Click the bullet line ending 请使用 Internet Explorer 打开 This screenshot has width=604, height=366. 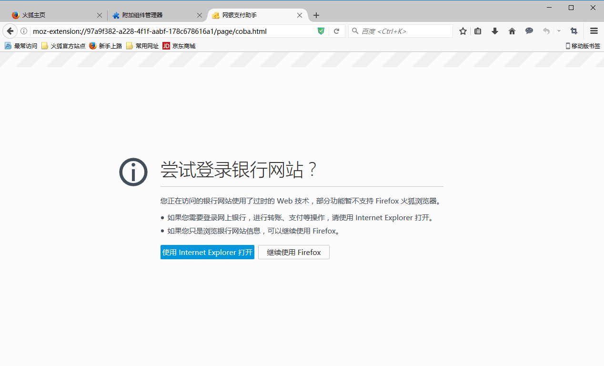tap(300, 218)
